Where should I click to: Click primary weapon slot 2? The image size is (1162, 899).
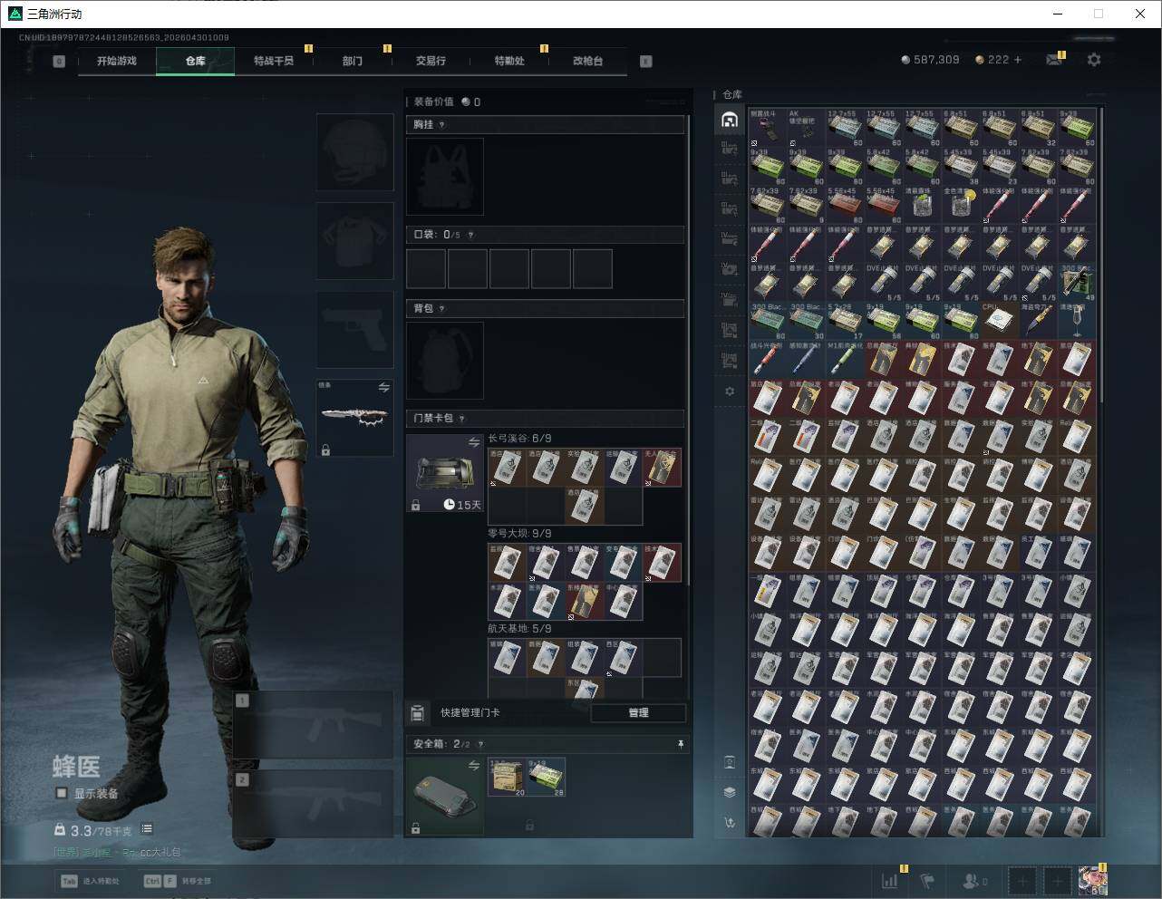tap(314, 804)
